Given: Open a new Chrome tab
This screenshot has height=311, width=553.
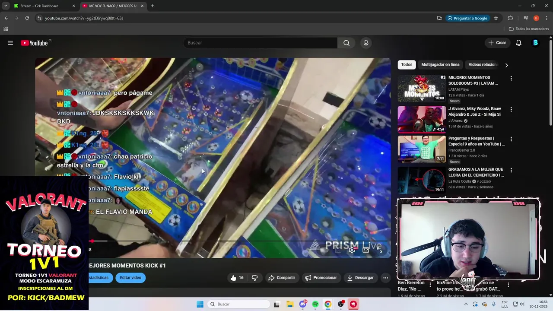Looking at the screenshot, I should coord(153,6).
